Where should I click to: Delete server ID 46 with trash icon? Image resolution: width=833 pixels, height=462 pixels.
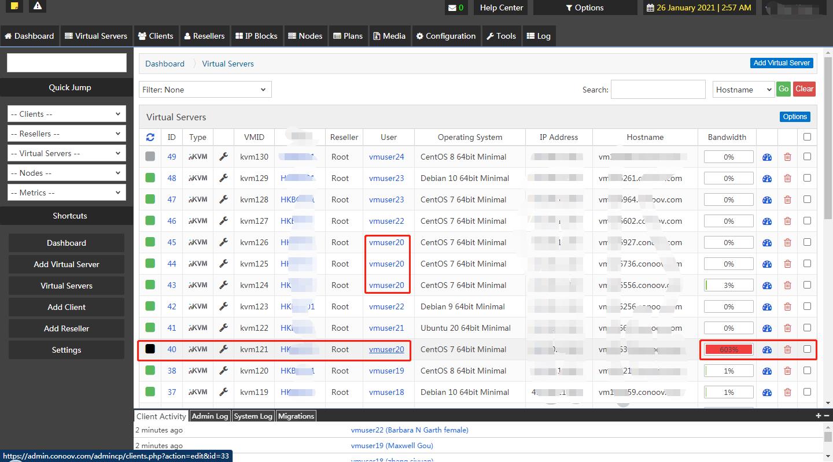pos(787,221)
